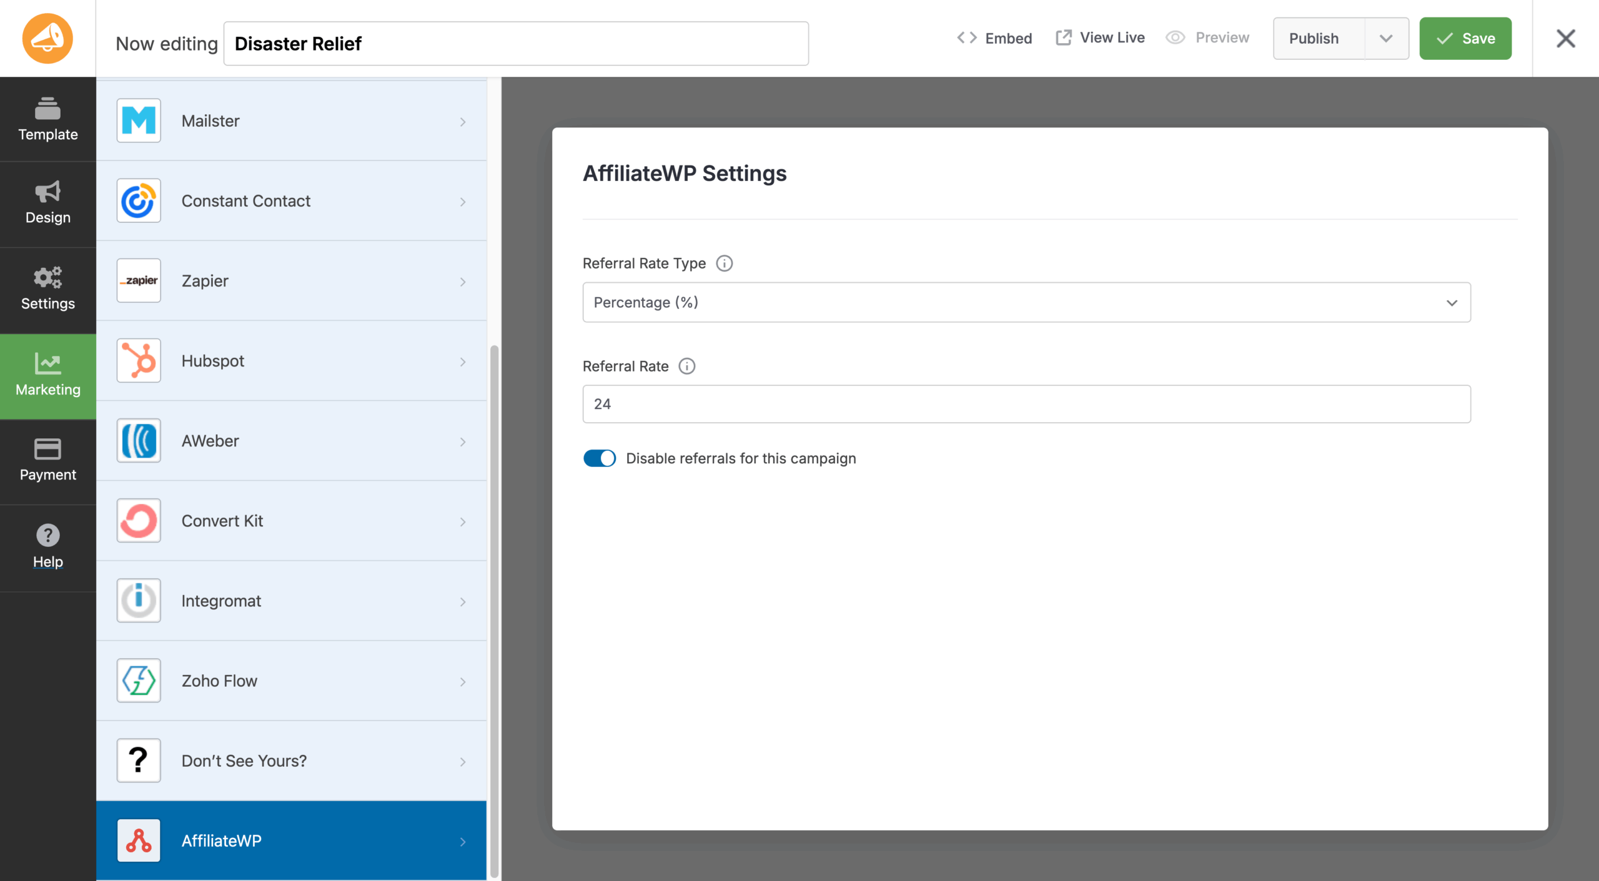The height and width of the screenshot is (881, 1599).
Task: Click the Convert Kit logo icon
Action: (x=139, y=520)
